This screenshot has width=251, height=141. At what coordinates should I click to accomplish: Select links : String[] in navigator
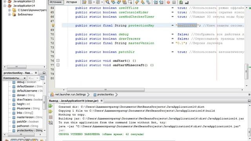pos(25,113)
